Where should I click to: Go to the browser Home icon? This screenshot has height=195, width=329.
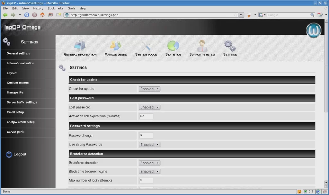click(42, 15)
